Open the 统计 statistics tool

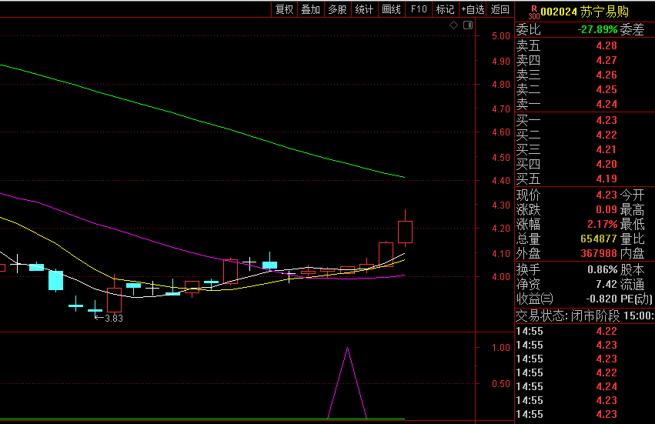click(x=364, y=9)
